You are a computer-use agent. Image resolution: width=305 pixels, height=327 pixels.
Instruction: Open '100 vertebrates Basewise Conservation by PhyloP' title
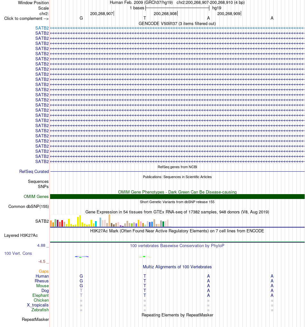(x=177, y=246)
